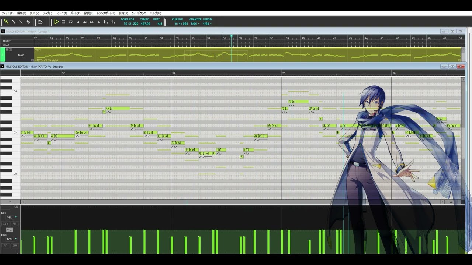Set the end marker flag icon
Screen dimensions: 472x265
[x=113, y=22]
